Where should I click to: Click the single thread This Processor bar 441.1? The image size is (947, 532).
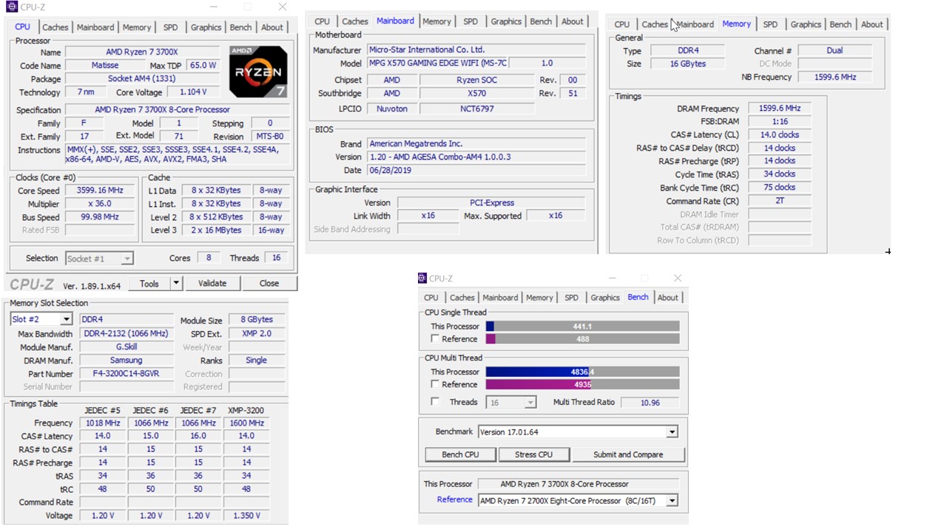pos(582,327)
